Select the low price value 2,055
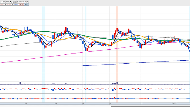Viewport: 190px width, 107px height. point(16,4)
